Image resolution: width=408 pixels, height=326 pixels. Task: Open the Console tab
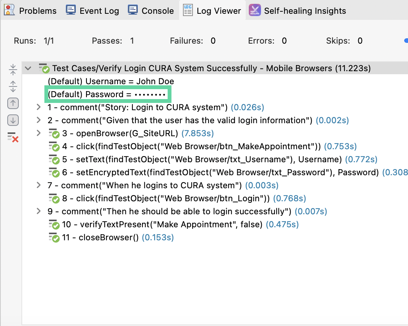[x=151, y=11]
